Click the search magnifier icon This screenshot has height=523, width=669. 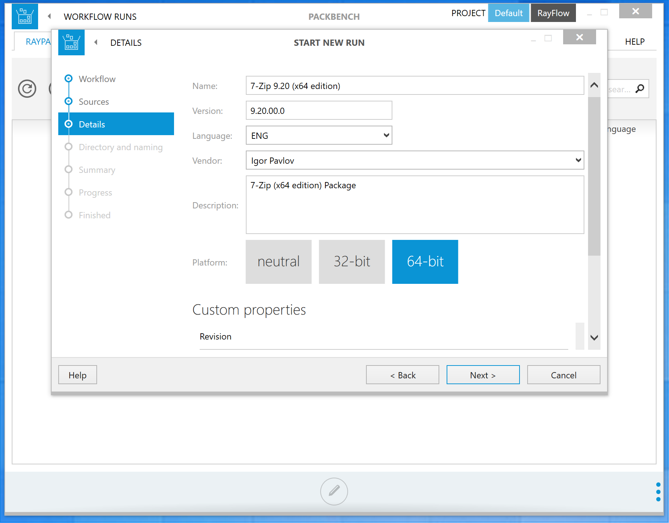pos(640,89)
